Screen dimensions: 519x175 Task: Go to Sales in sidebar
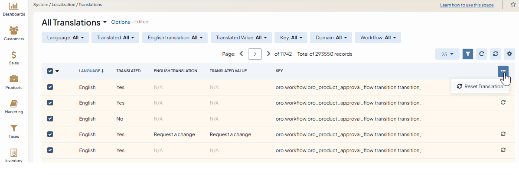pyautogui.click(x=14, y=58)
